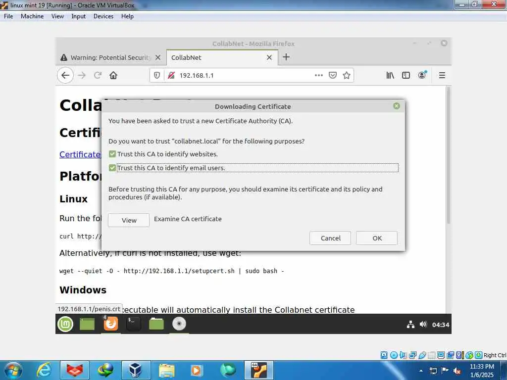Image resolution: width=507 pixels, height=380 pixels.
Task: Open a new Firefox tab
Action: pyautogui.click(x=286, y=57)
